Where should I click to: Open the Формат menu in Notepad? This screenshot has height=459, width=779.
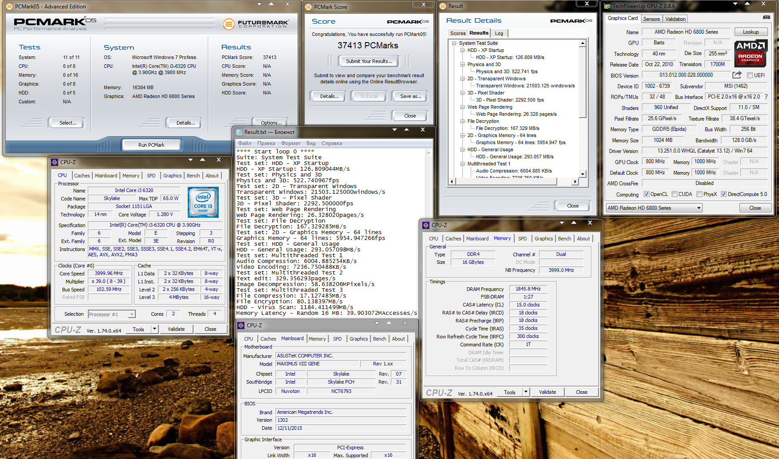click(x=291, y=143)
